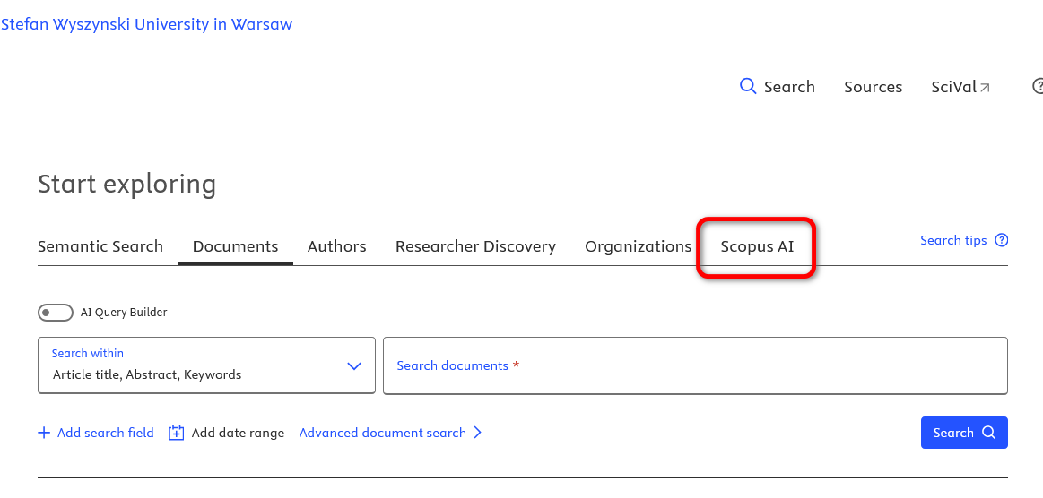
Task: Click the Sources link in top navigation
Action: pos(874,87)
